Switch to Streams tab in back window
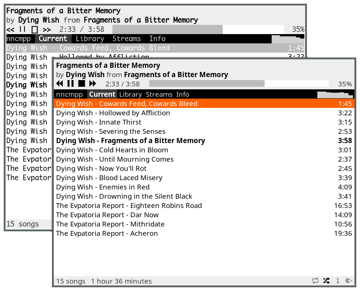This screenshot has height=291, width=360. pos(127,39)
